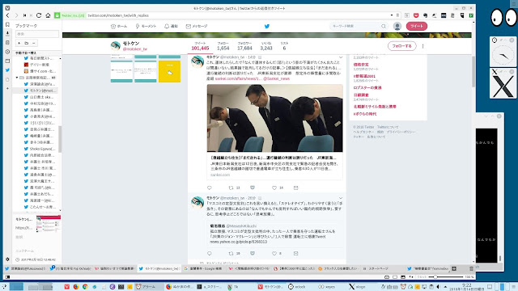Viewport: 518px width, 291px height.
Task: Open the Notes panel icon in sidebar
Action: tap(7, 43)
